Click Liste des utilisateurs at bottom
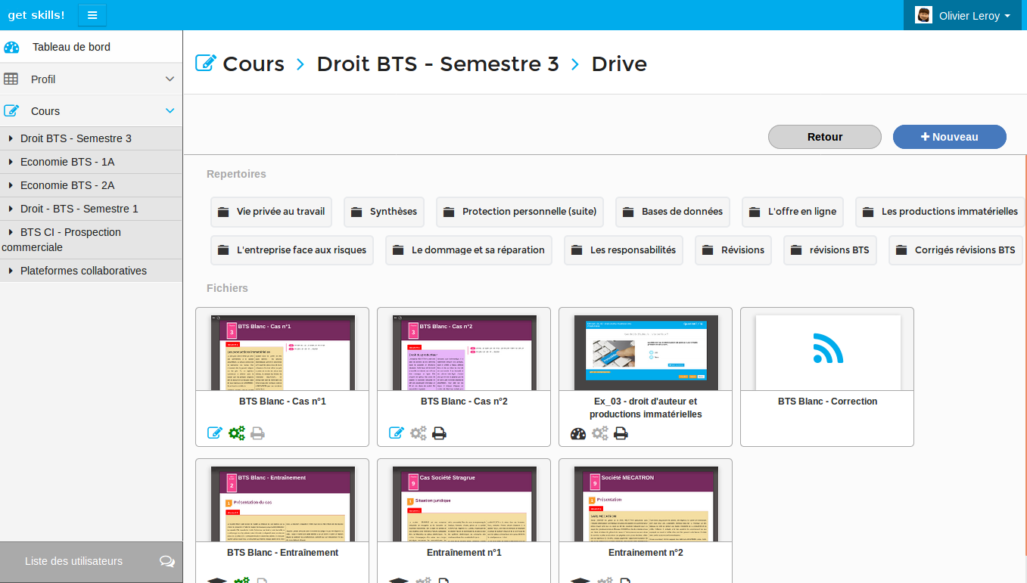Viewport: 1027px width, 583px height. 73,561
